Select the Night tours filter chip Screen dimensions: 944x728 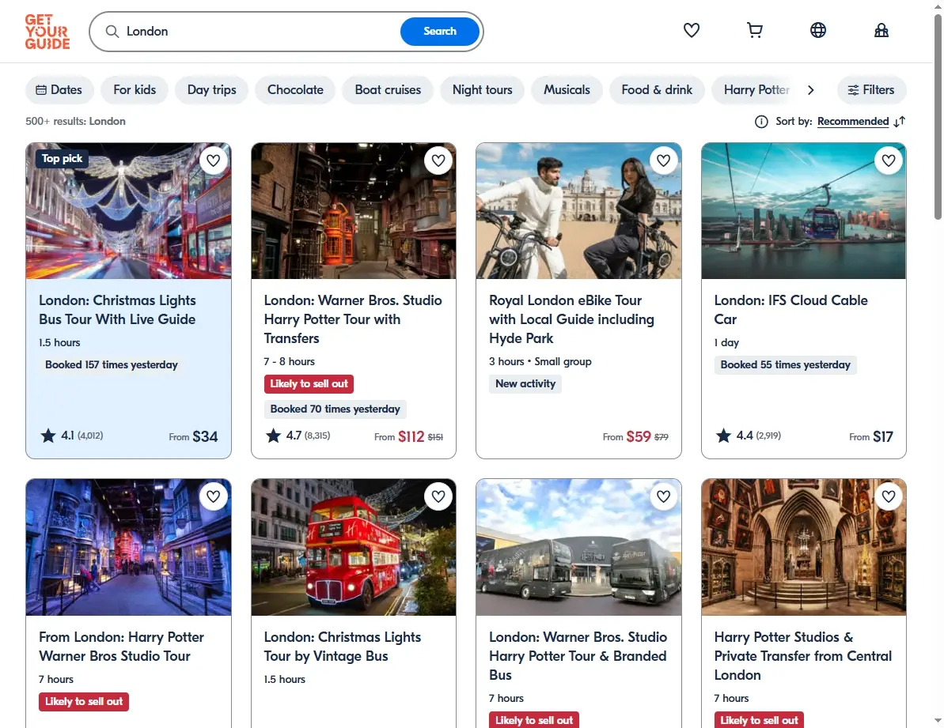pyautogui.click(x=482, y=89)
